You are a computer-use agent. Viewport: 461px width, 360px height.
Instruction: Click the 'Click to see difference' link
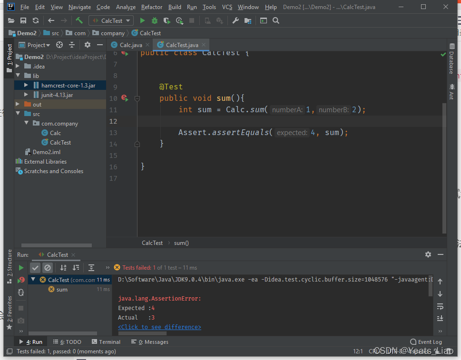[159, 327]
